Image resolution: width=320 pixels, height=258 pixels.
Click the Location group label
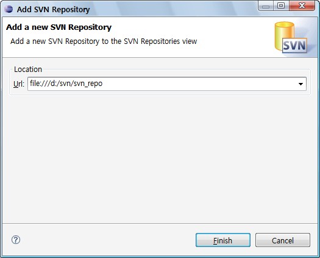click(x=28, y=70)
